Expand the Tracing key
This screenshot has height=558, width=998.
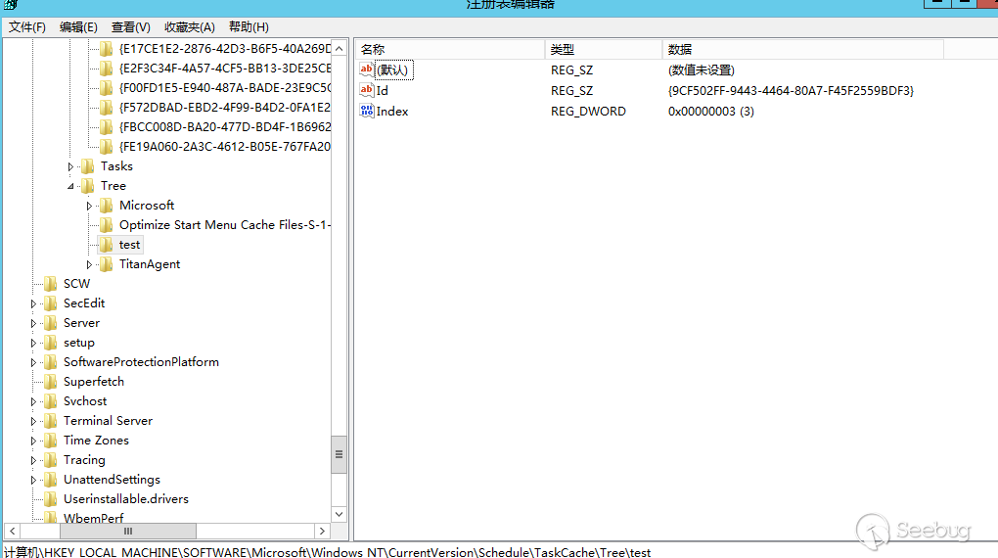pyautogui.click(x=33, y=460)
